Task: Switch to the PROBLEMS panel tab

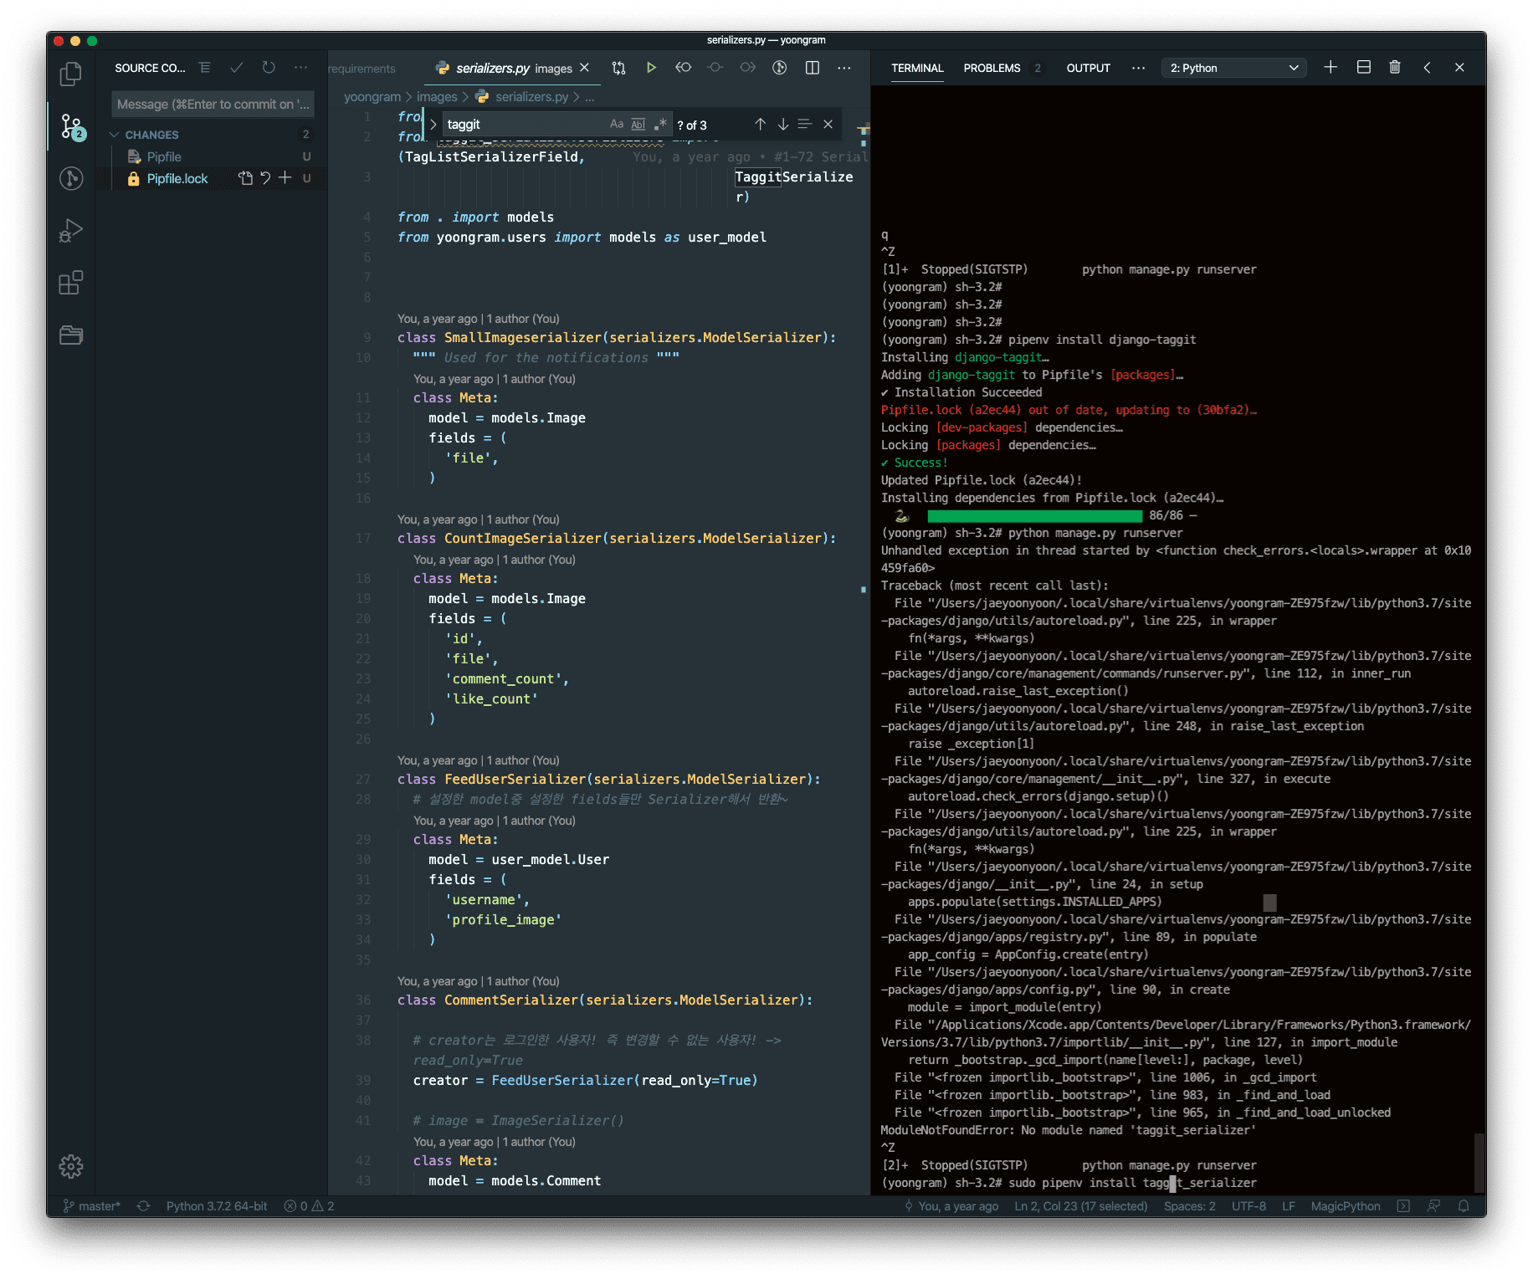Action: [x=992, y=68]
